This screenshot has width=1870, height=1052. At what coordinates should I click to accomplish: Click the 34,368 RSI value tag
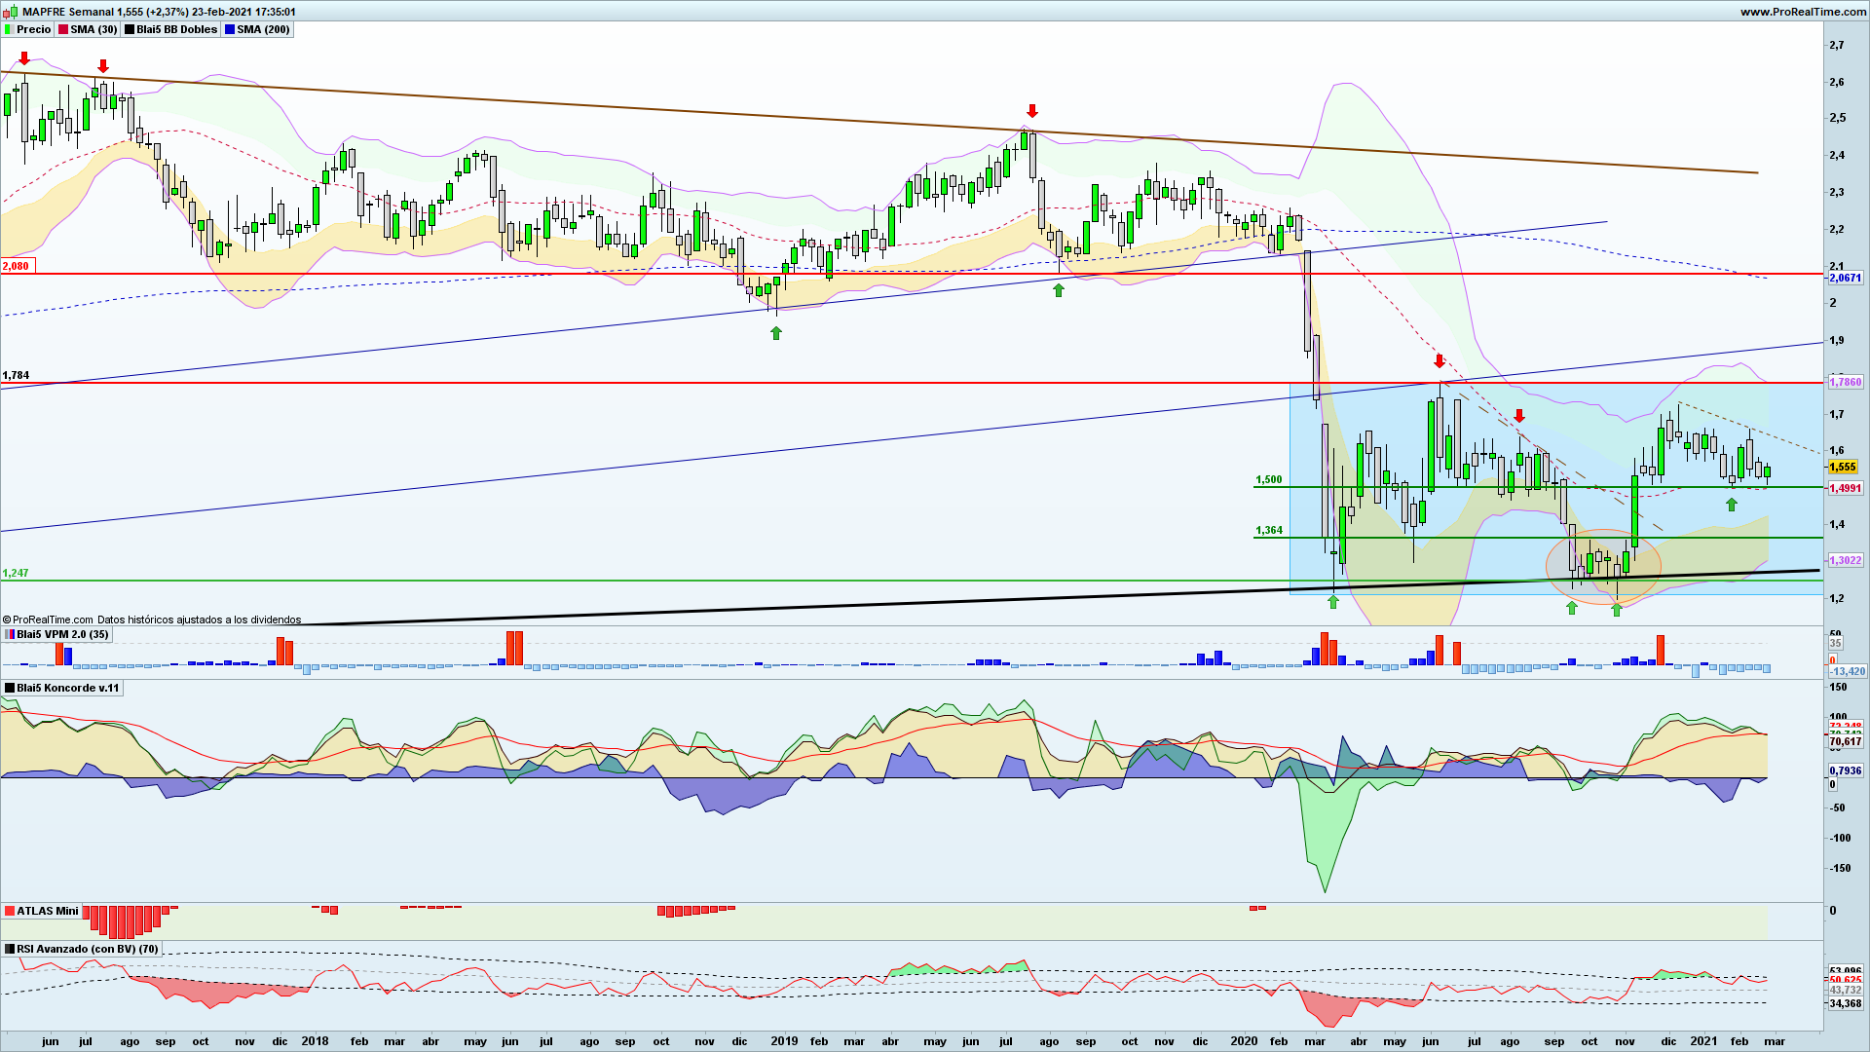pyautogui.click(x=1846, y=1003)
